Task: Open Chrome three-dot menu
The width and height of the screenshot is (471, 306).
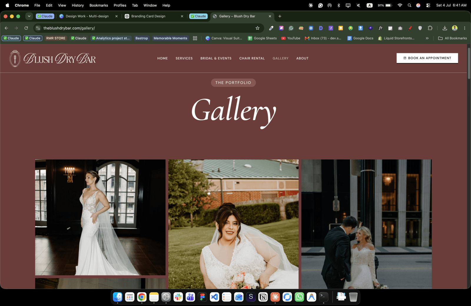Action: point(465,28)
